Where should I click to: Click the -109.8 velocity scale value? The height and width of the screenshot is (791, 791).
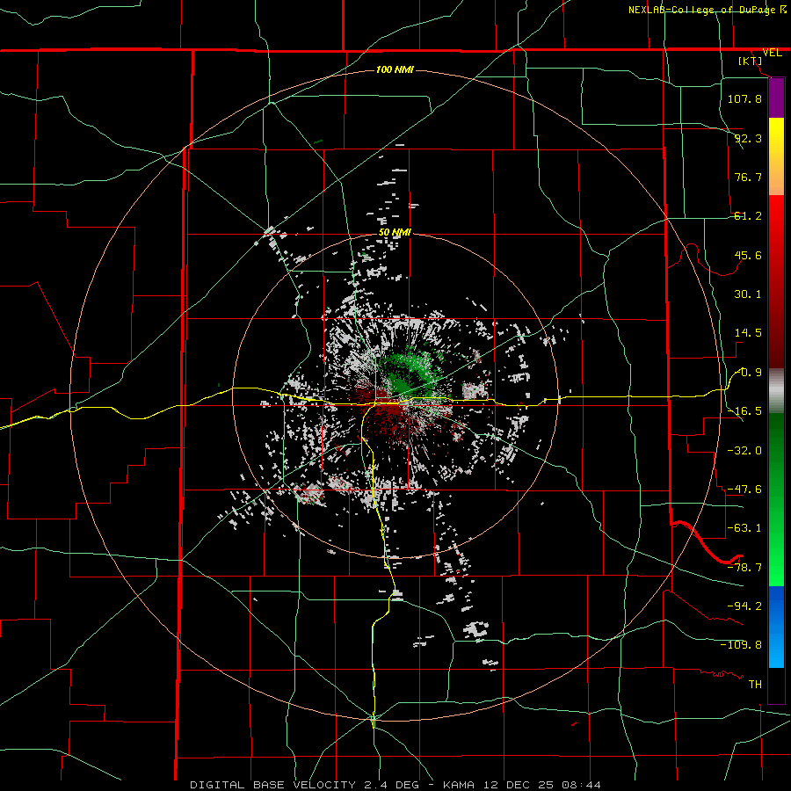pyautogui.click(x=741, y=645)
